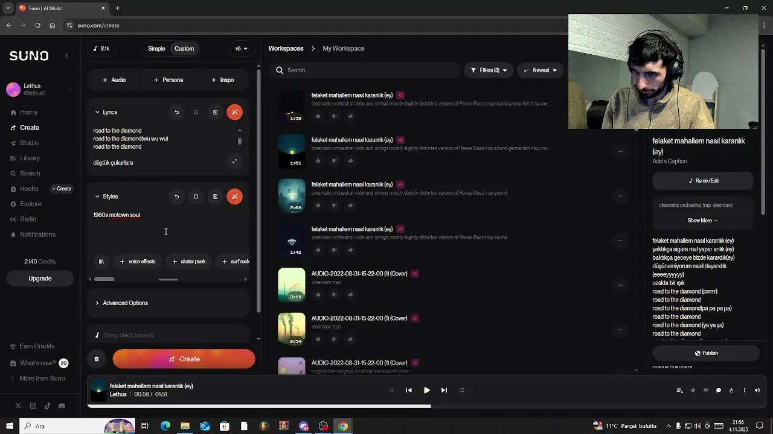
Task: Open comments from the player bar
Action: [x=718, y=390]
